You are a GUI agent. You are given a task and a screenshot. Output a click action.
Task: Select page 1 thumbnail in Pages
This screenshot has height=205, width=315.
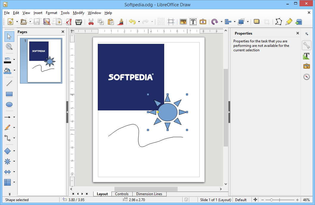pyautogui.click(x=41, y=61)
